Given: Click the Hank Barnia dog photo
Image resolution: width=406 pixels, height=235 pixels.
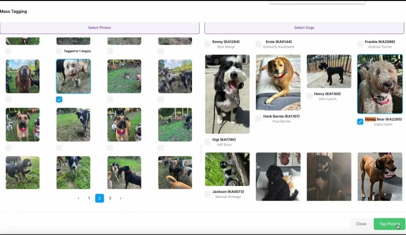Looking at the screenshot, I should (278, 82).
